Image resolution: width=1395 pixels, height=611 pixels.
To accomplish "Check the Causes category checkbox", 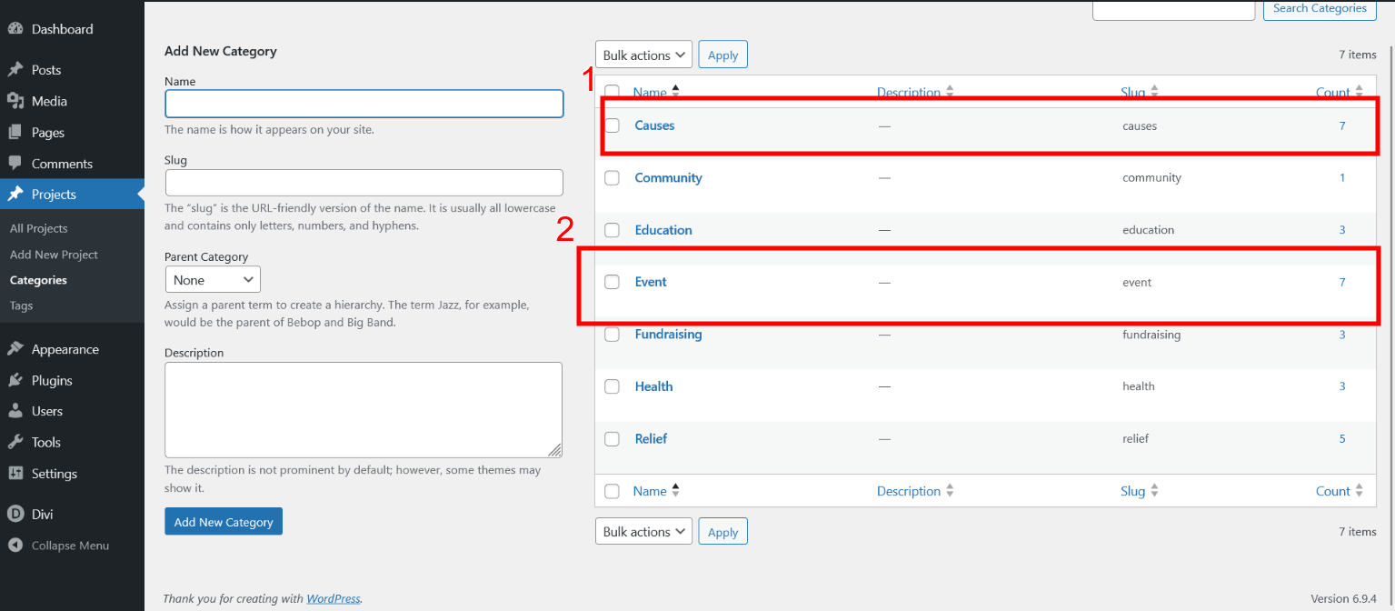I will point(613,125).
